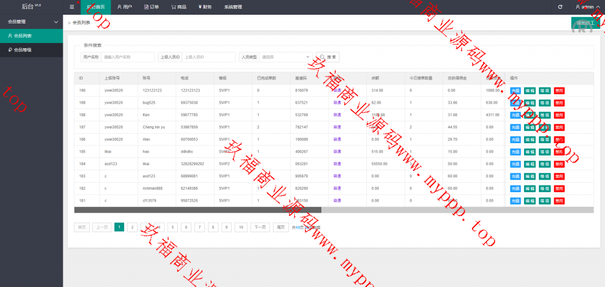Image resolution: width=605 pixels, height=287 pixels.
Task: Select 会员等级 in the sidebar
Action: 23,50
